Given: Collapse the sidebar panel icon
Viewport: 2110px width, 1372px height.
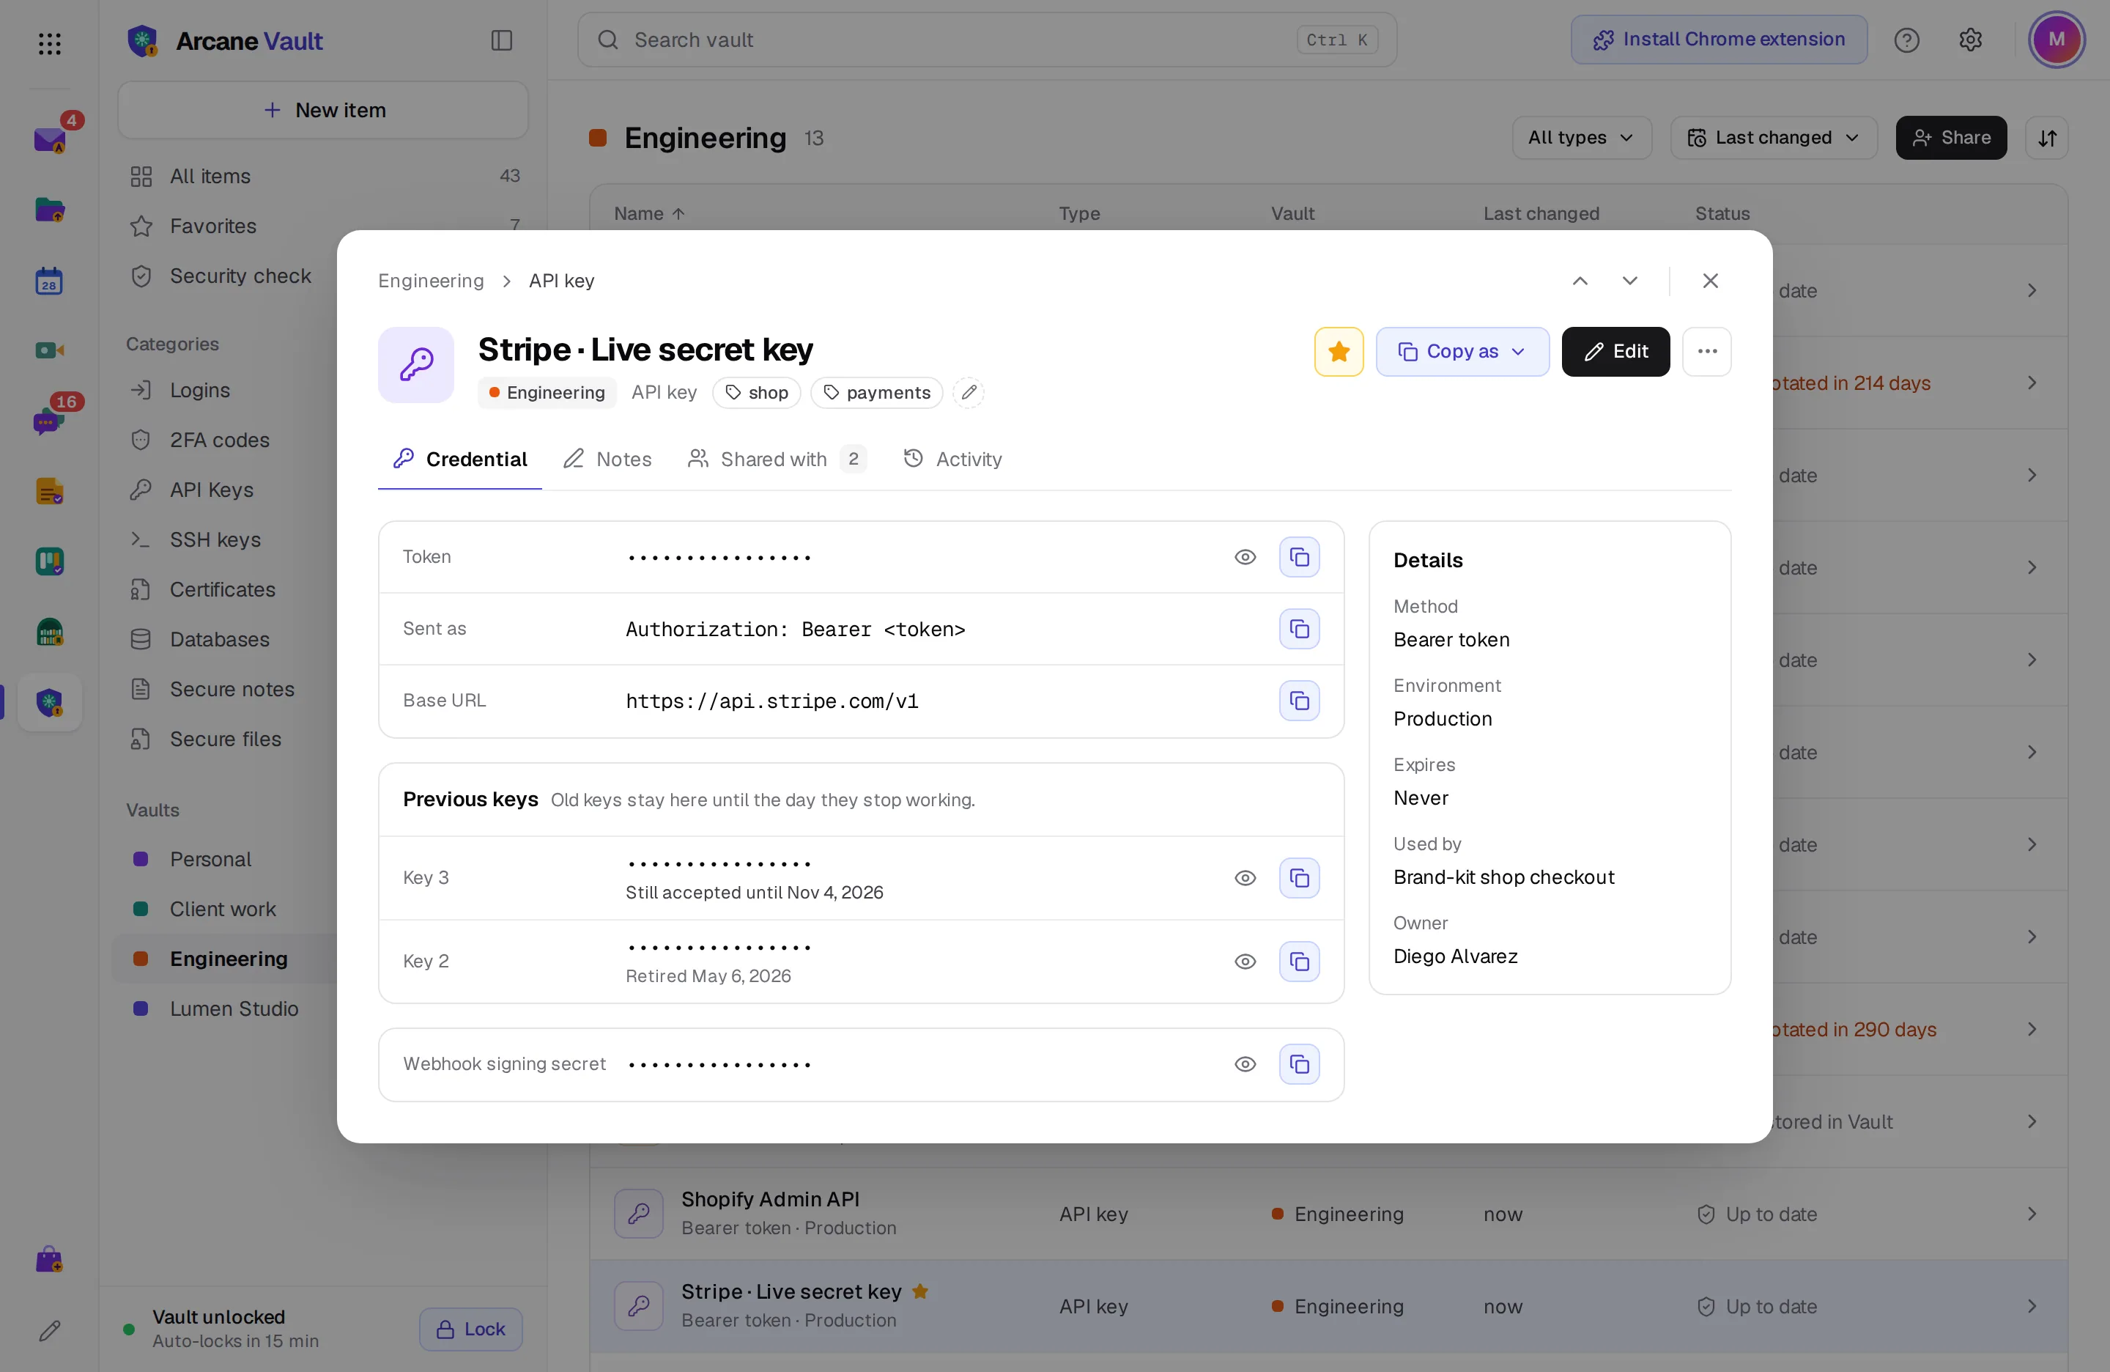Looking at the screenshot, I should pyautogui.click(x=501, y=41).
